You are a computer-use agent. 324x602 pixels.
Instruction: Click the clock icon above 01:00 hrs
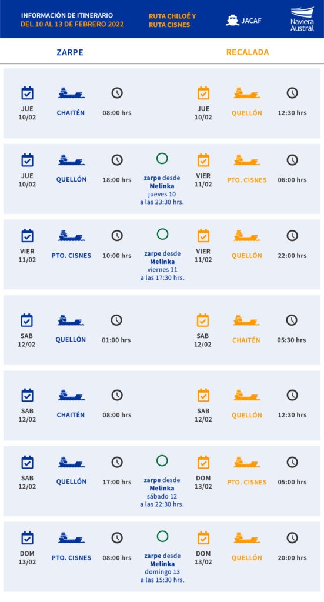(116, 320)
